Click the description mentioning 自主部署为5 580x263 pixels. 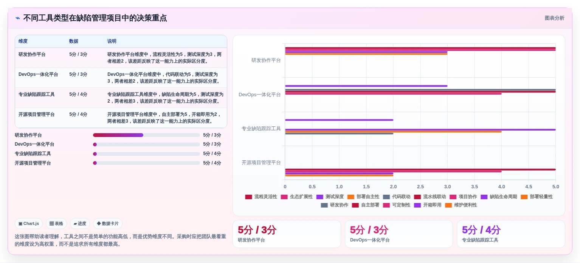[x=165, y=118]
